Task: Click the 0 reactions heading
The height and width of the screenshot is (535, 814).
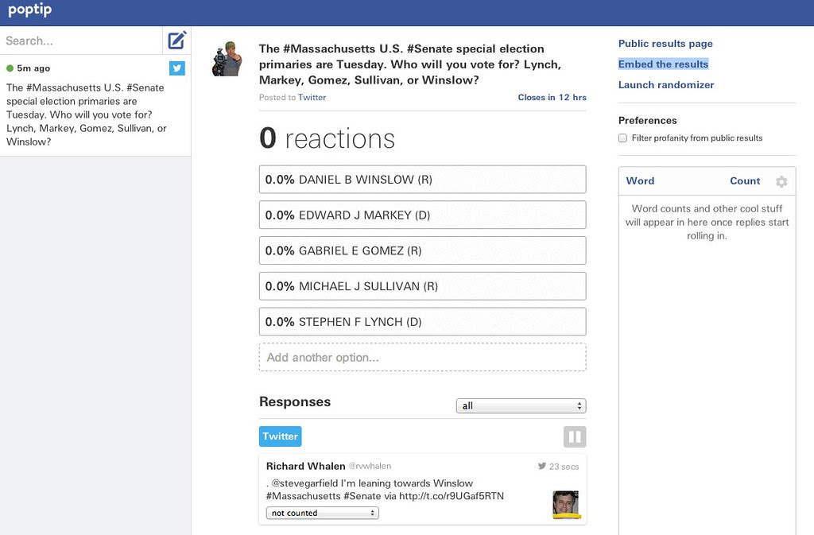Action: click(327, 138)
